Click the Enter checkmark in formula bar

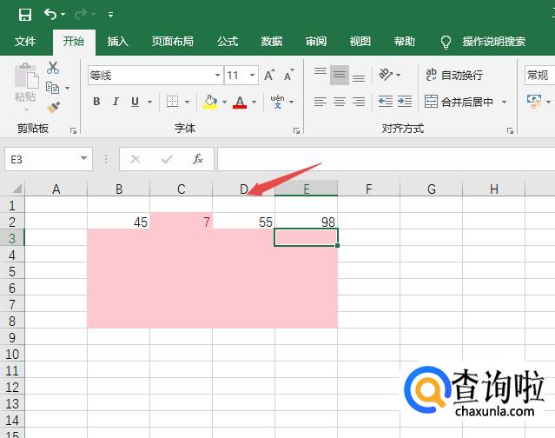pos(167,159)
